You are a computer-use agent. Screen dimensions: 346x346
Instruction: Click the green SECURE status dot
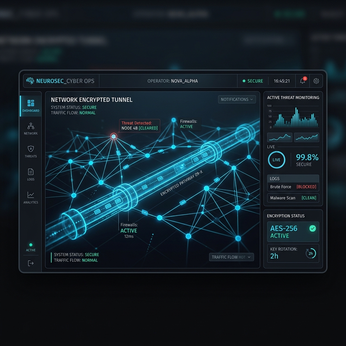click(244, 81)
